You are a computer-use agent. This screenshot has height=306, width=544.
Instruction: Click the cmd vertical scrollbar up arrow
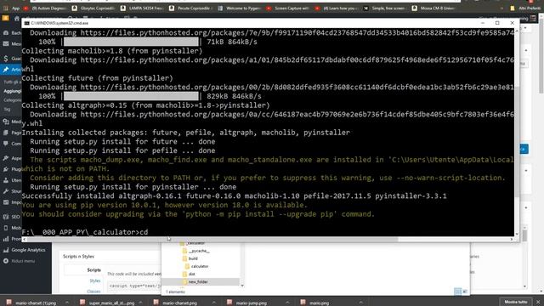click(x=517, y=31)
